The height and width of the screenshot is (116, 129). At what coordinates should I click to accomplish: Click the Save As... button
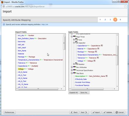click(x=84, y=92)
